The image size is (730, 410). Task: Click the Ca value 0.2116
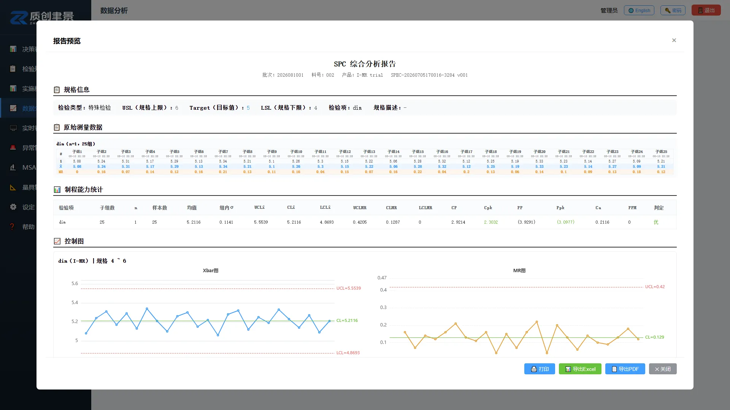(602, 222)
